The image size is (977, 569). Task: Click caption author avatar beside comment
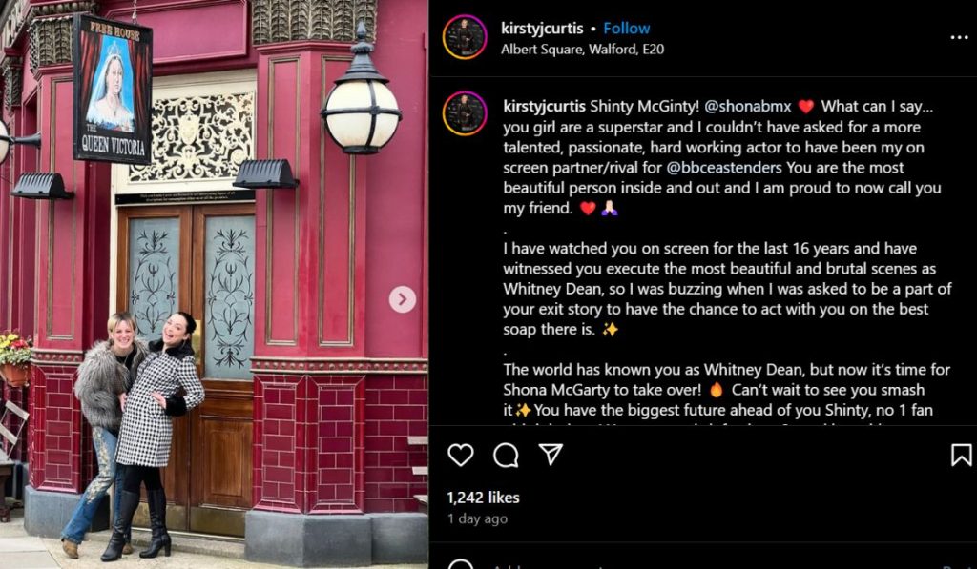[465, 113]
